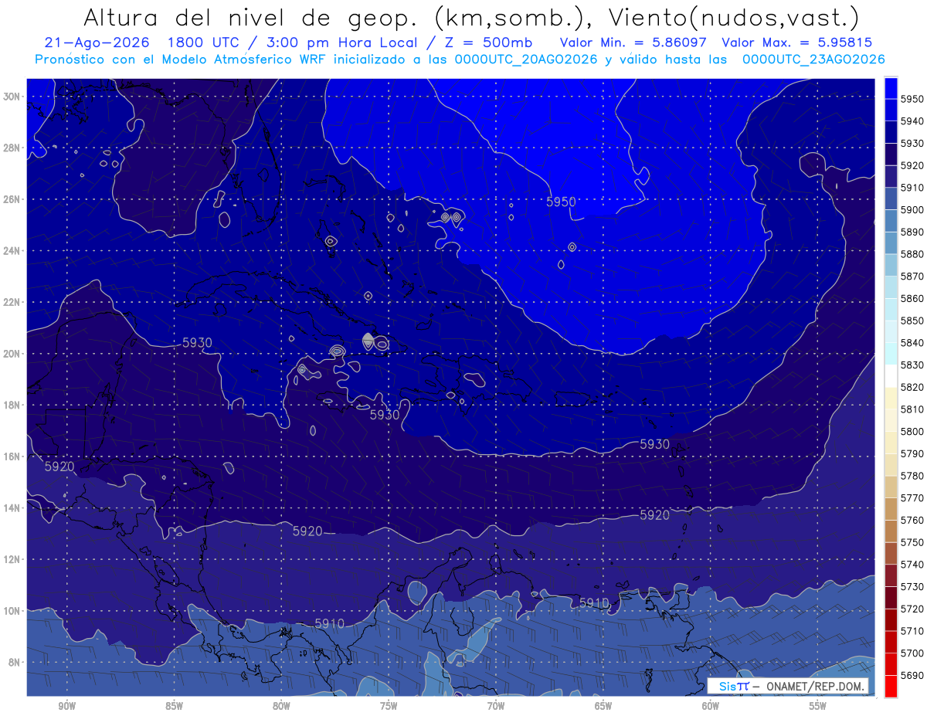Click the 5940 value on the color legend
This screenshot has width=927, height=716.
(x=912, y=121)
